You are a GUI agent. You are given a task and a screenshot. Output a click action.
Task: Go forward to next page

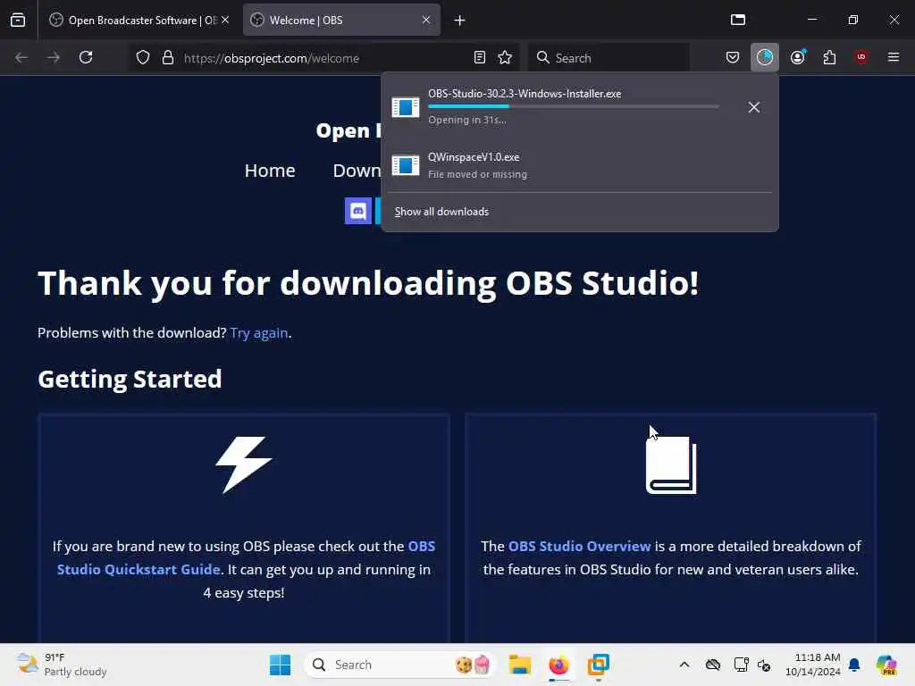click(54, 57)
